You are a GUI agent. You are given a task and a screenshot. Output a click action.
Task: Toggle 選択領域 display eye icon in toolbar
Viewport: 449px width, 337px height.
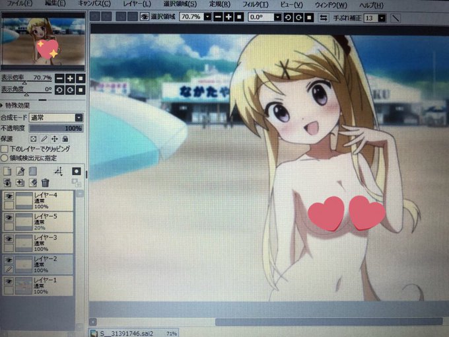tap(145, 17)
